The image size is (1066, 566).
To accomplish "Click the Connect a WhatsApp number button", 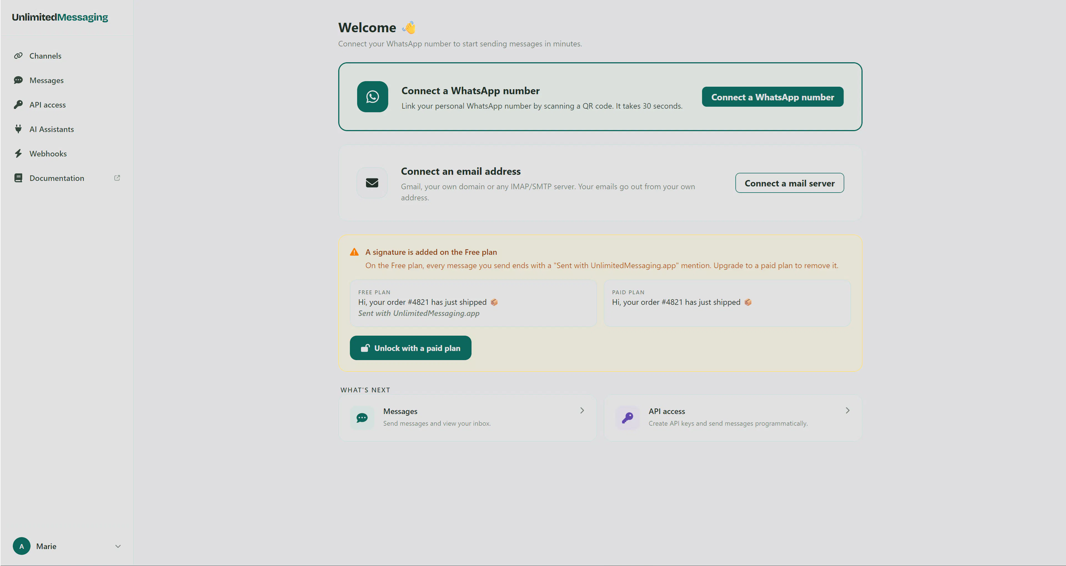I will point(772,96).
